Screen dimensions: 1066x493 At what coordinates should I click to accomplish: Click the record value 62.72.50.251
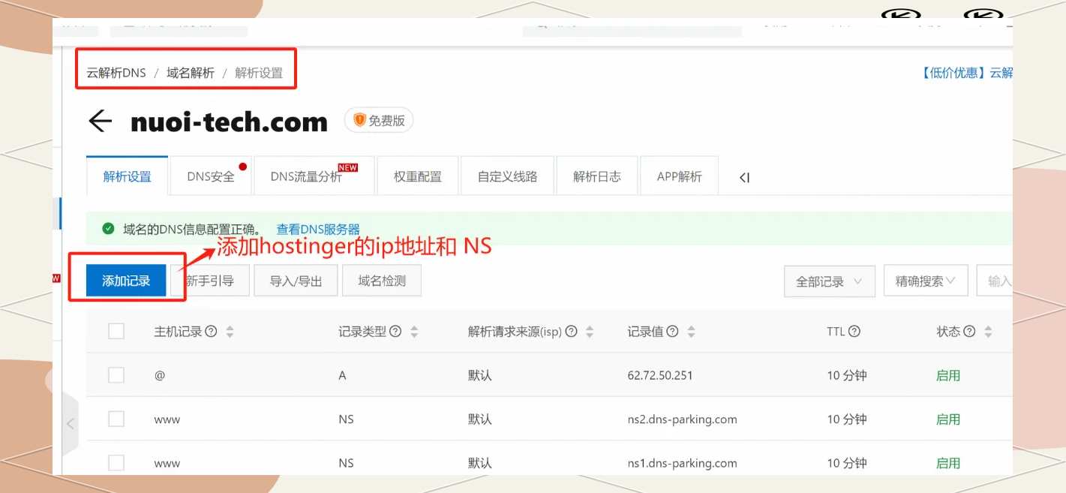tap(660, 375)
